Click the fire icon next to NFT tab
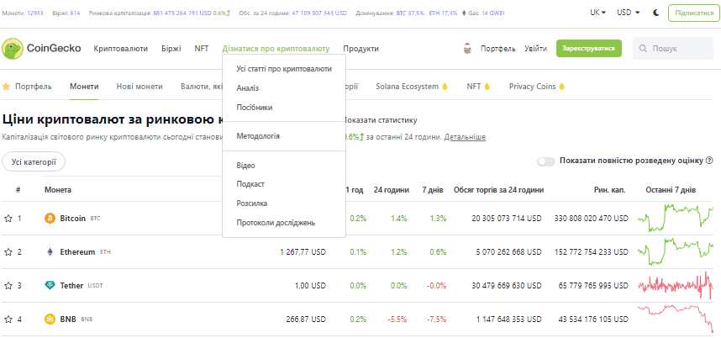 (487, 87)
